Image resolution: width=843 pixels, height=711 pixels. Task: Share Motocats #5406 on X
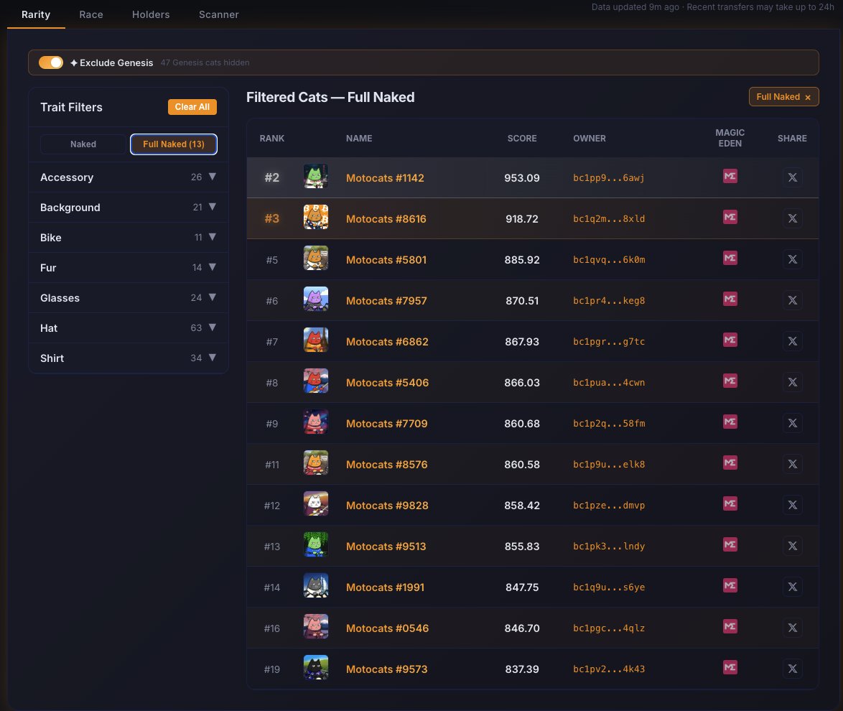pyautogui.click(x=792, y=382)
